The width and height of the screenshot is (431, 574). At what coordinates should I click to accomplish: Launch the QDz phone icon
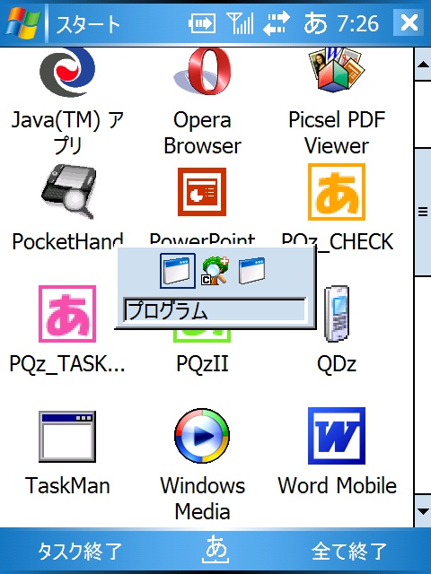[337, 314]
